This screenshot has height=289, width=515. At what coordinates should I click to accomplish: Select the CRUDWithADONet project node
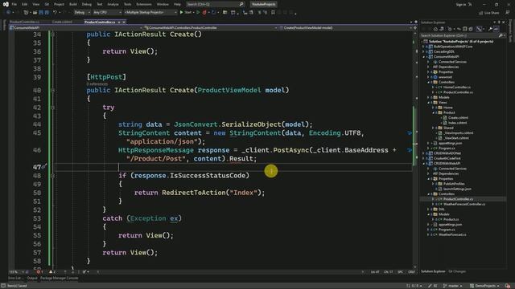(447, 153)
